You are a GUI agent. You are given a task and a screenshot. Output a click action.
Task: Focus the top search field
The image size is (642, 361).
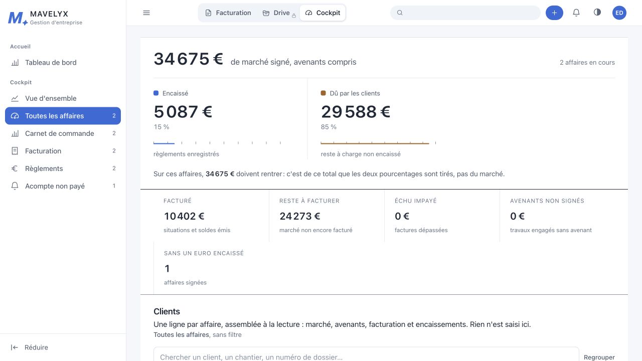[x=465, y=13]
